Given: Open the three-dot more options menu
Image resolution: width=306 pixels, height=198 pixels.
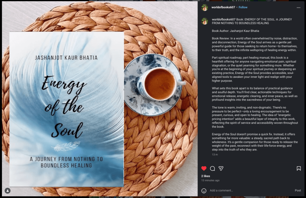Looking at the screenshot, I should click(x=299, y=7).
